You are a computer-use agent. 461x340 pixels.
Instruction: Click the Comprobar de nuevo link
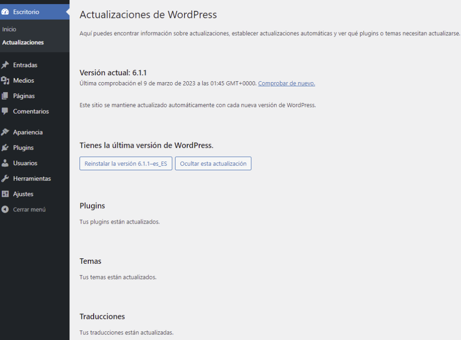coord(286,84)
